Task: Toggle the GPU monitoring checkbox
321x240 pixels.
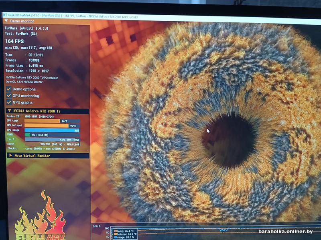Action: click(x=8, y=96)
